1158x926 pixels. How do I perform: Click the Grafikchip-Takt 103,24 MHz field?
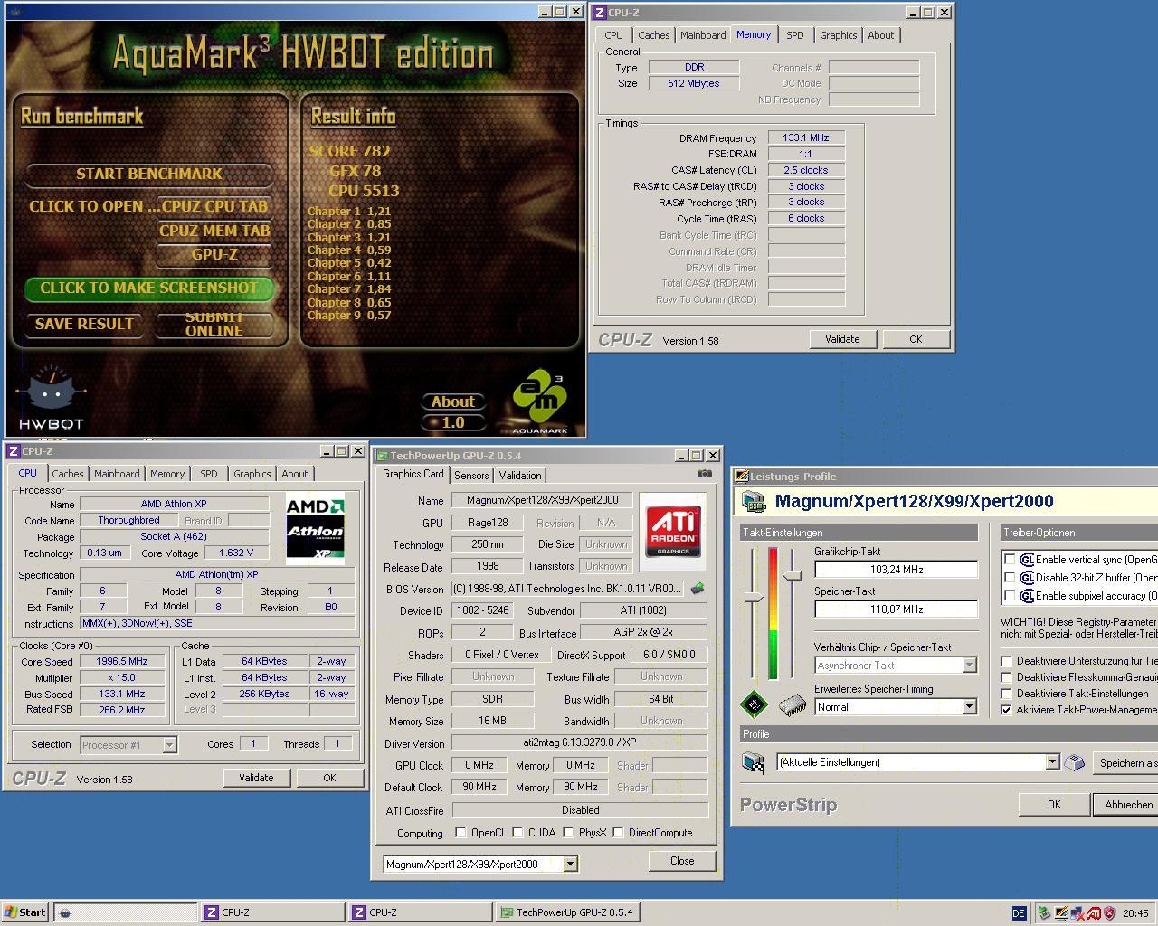click(896, 570)
